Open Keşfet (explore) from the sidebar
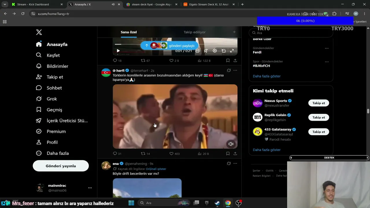This screenshot has height=208, width=370. coord(48,55)
